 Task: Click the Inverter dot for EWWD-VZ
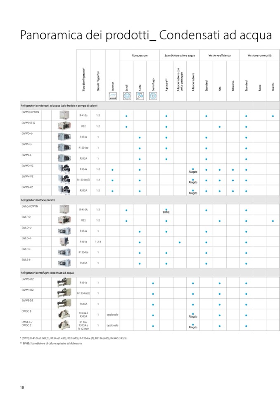[112, 169]
